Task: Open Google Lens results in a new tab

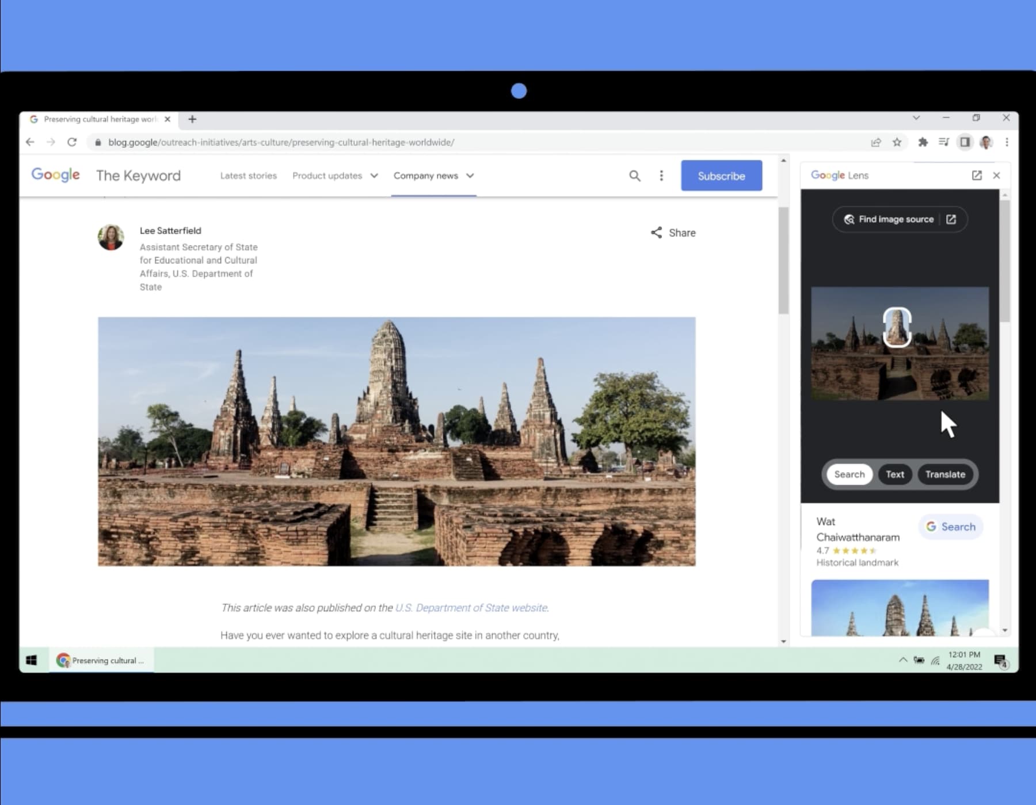Action: tap(977, 175)
